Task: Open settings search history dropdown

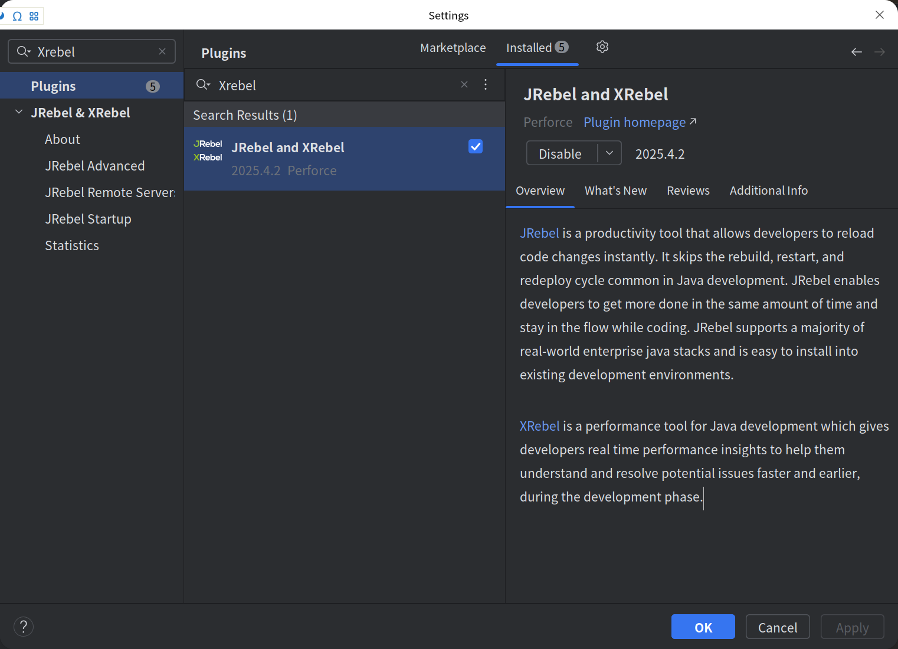Action: coord(24,52)
